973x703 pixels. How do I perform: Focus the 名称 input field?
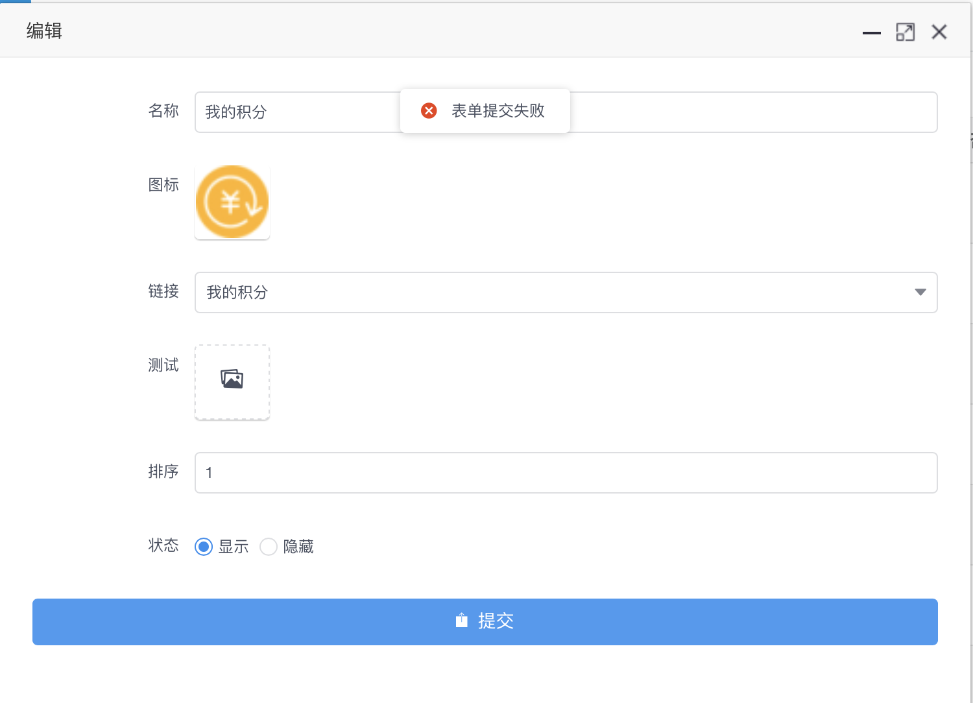566,112
